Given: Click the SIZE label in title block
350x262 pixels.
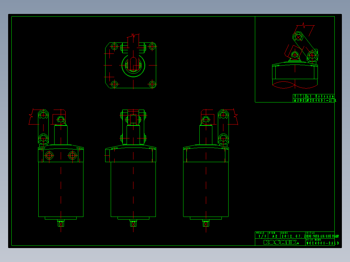Looking at the screenshot, I should [x=272, y=233].
